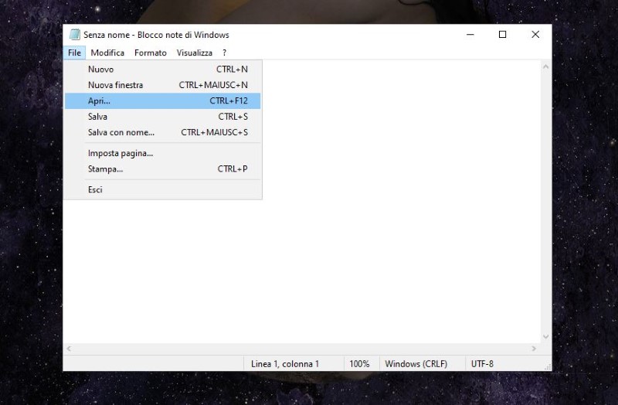Open the Formato menu

click(150, 53)
